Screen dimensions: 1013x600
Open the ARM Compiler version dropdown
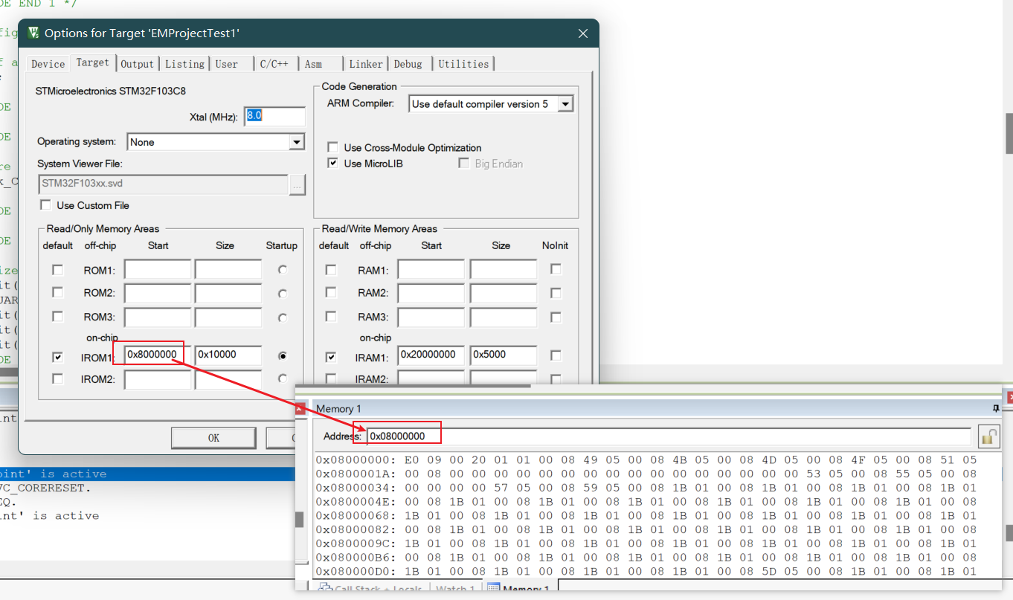coord(565,104)
